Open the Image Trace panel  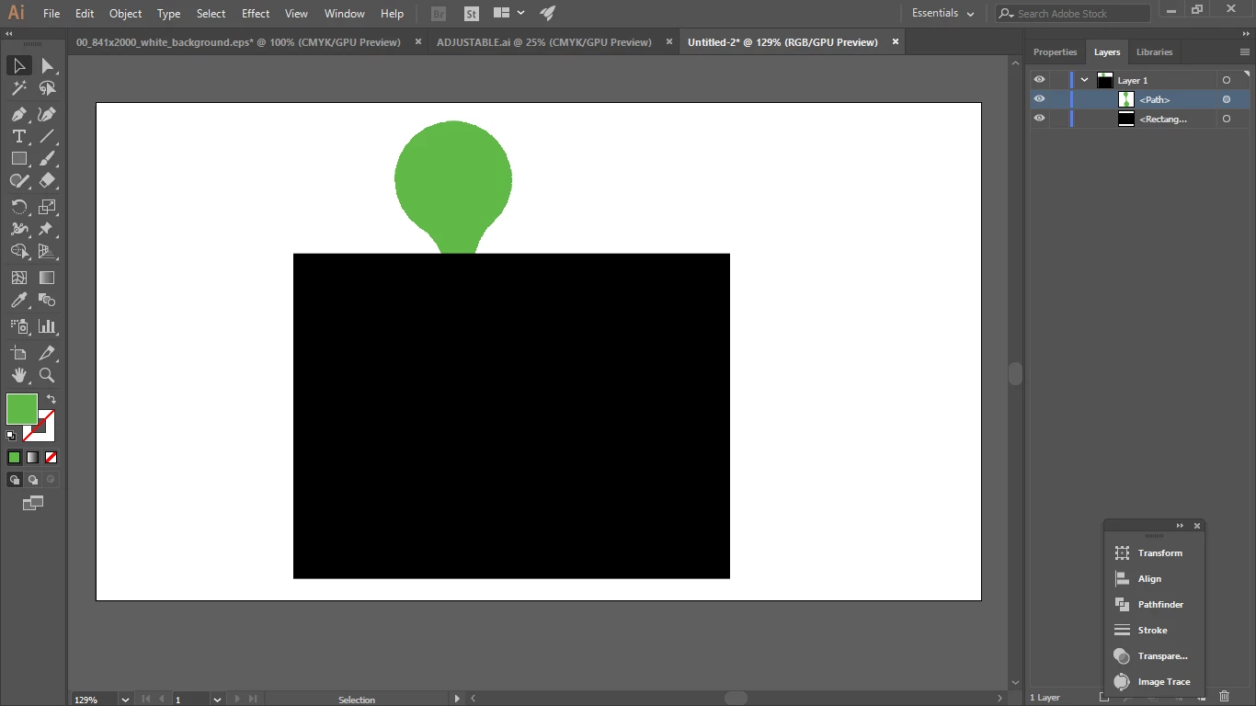click(x=1153, y=682)
